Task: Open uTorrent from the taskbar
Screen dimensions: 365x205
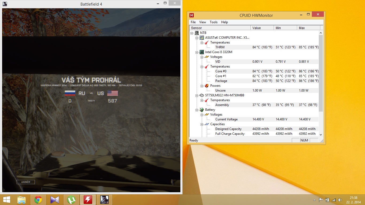Action: (71, 200)
